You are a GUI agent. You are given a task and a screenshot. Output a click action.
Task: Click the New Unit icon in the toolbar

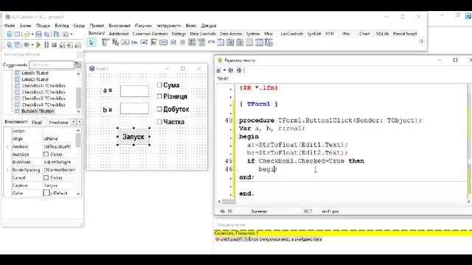click(10, 35)
